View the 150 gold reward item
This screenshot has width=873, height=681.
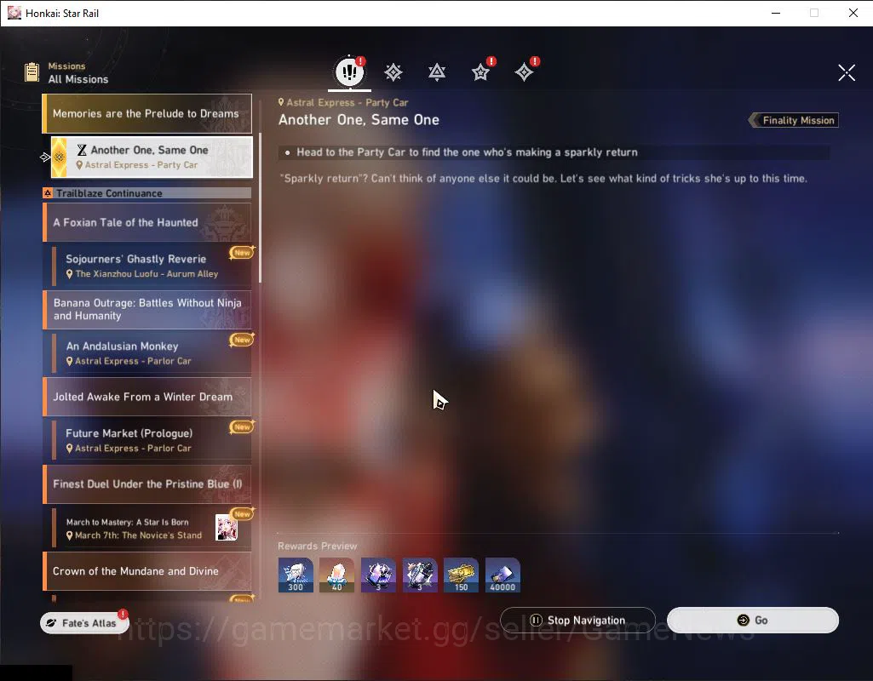tap(461, 575)
